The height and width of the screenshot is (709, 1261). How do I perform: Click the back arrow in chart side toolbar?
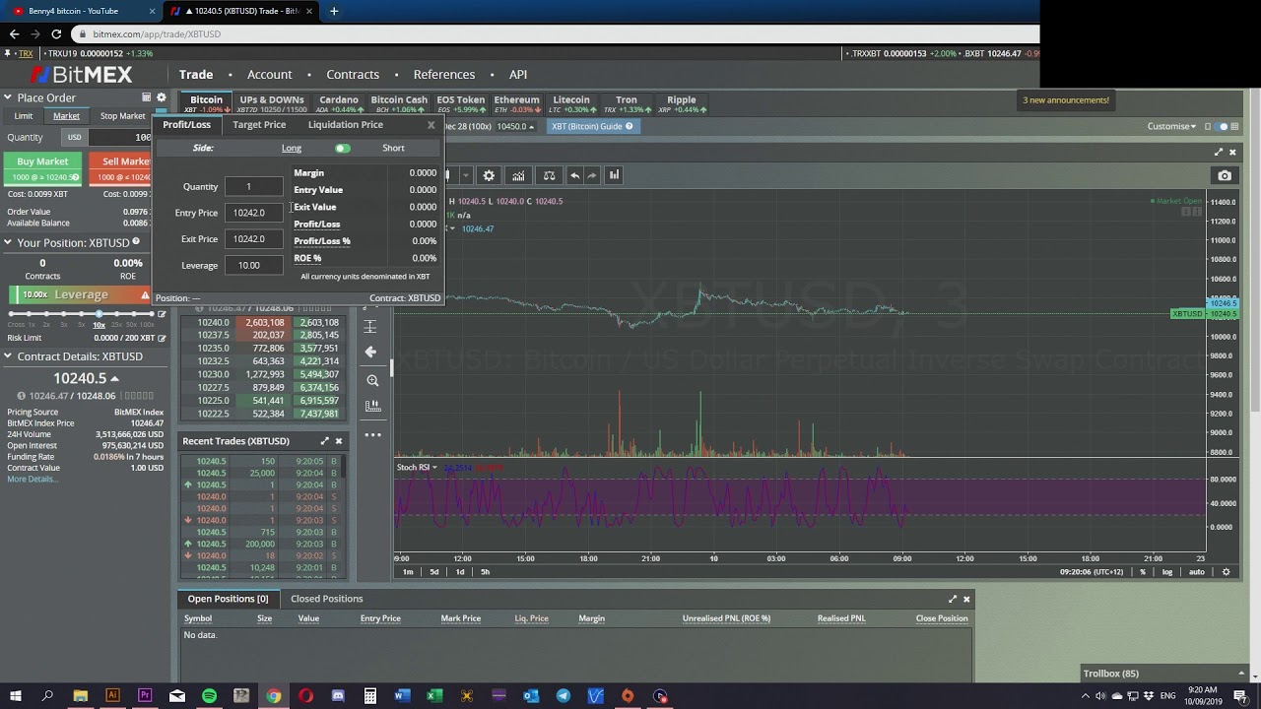371,352
